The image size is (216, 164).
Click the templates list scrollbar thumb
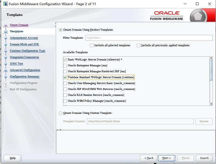pos(211,70)
